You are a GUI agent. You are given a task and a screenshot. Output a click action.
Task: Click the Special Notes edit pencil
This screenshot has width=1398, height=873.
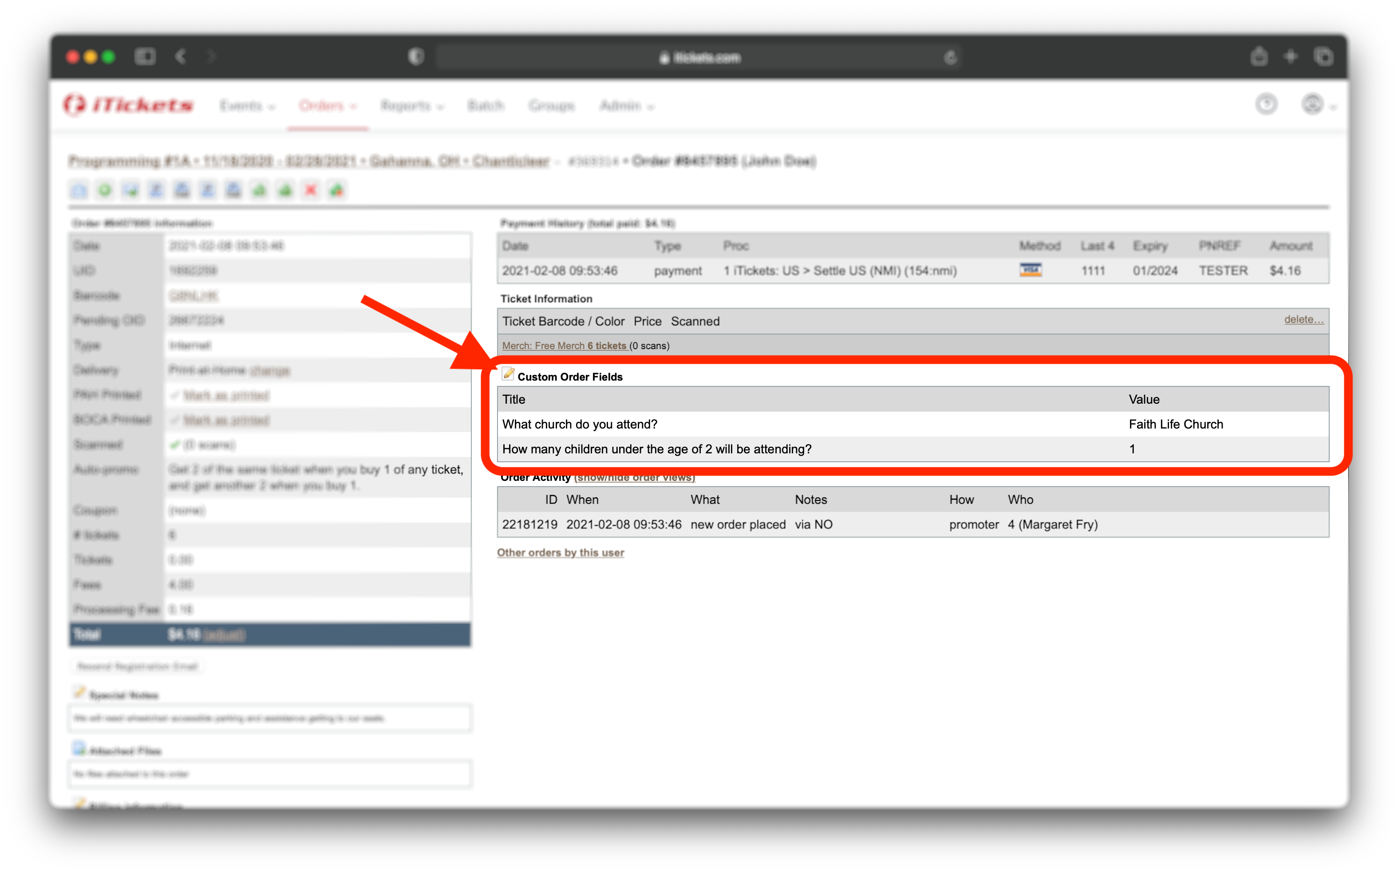(79, 693)
